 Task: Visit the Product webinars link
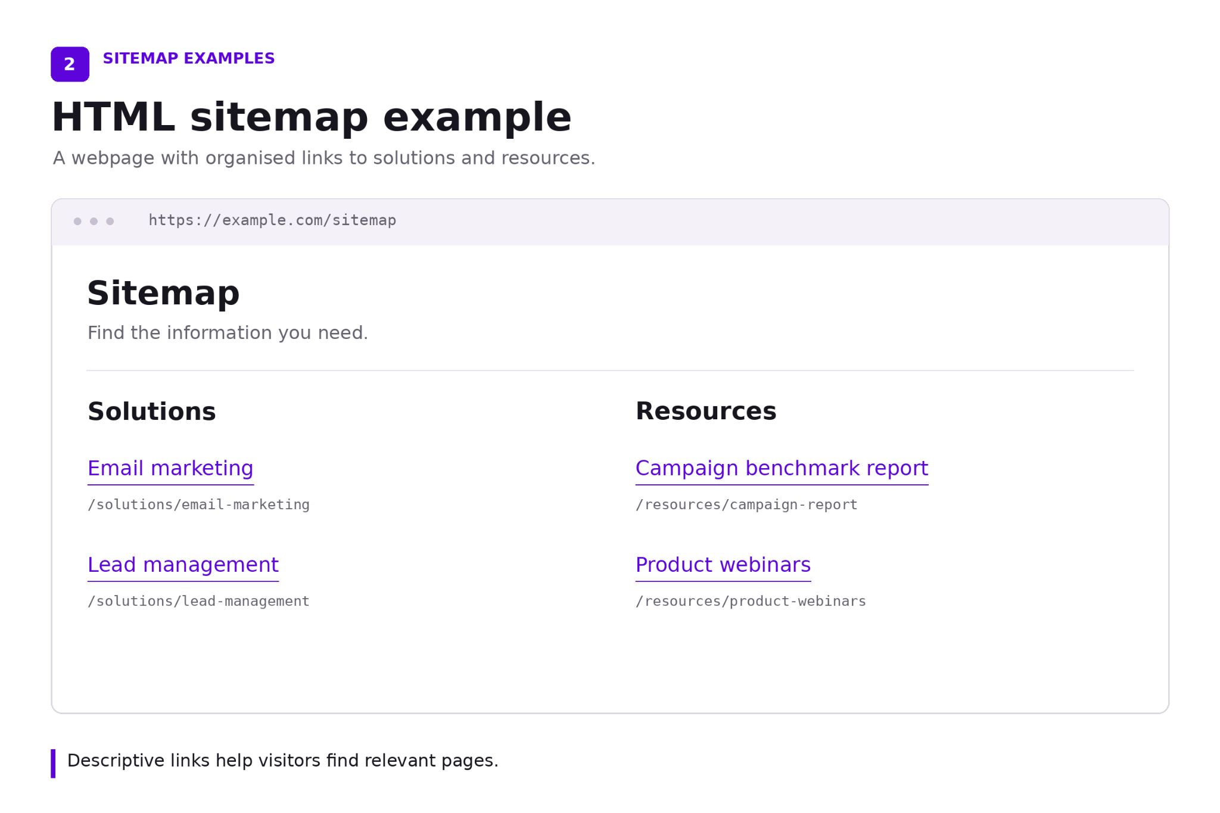723,565
